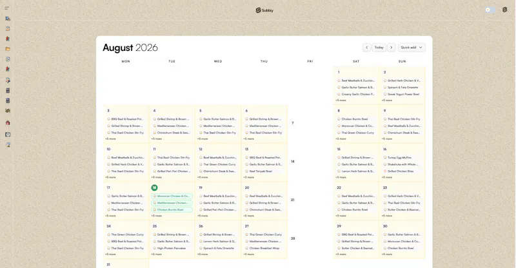Viewport: 516px width, 268px height.
Task: Expand +5 more on August 11
Action: click(156, 177)
